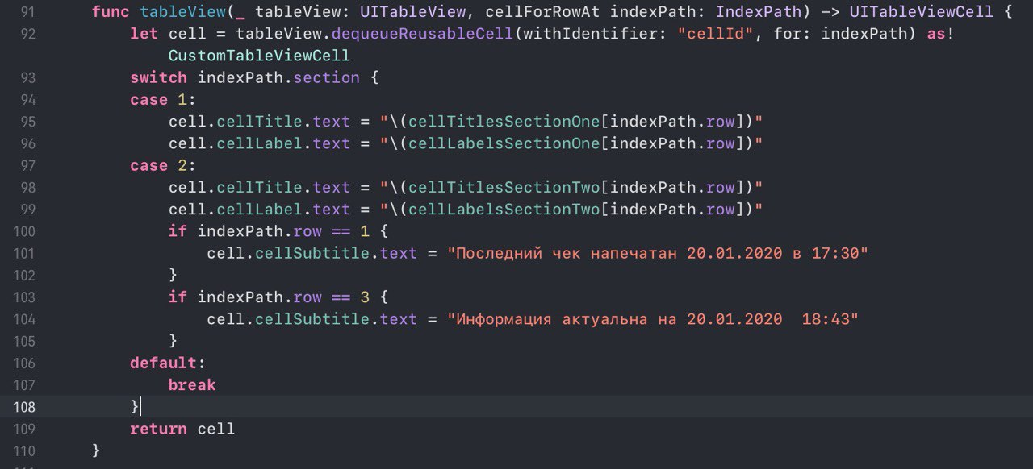1033x469 pixels.
Task: Click 'cellTitlesSectionOne' array name
Action: [x=504, y=122]
